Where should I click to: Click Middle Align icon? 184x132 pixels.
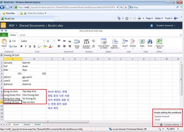pyautogui.click(x=64, y=41)
